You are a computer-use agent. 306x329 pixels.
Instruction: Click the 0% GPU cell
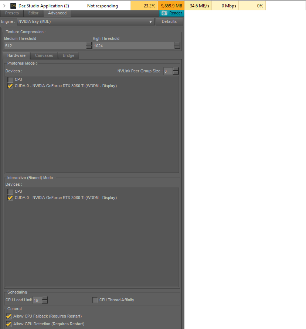tap(252, 6)
